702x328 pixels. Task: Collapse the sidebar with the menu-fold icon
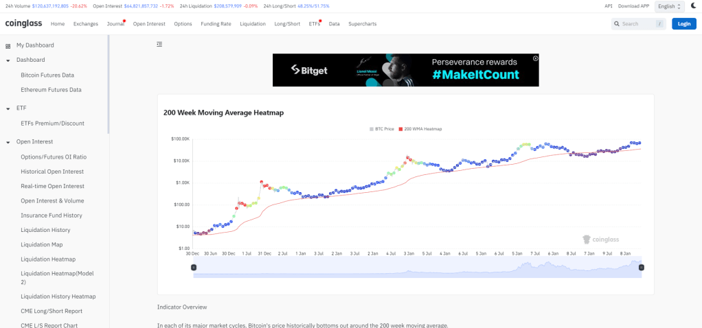tap(159, 45)
